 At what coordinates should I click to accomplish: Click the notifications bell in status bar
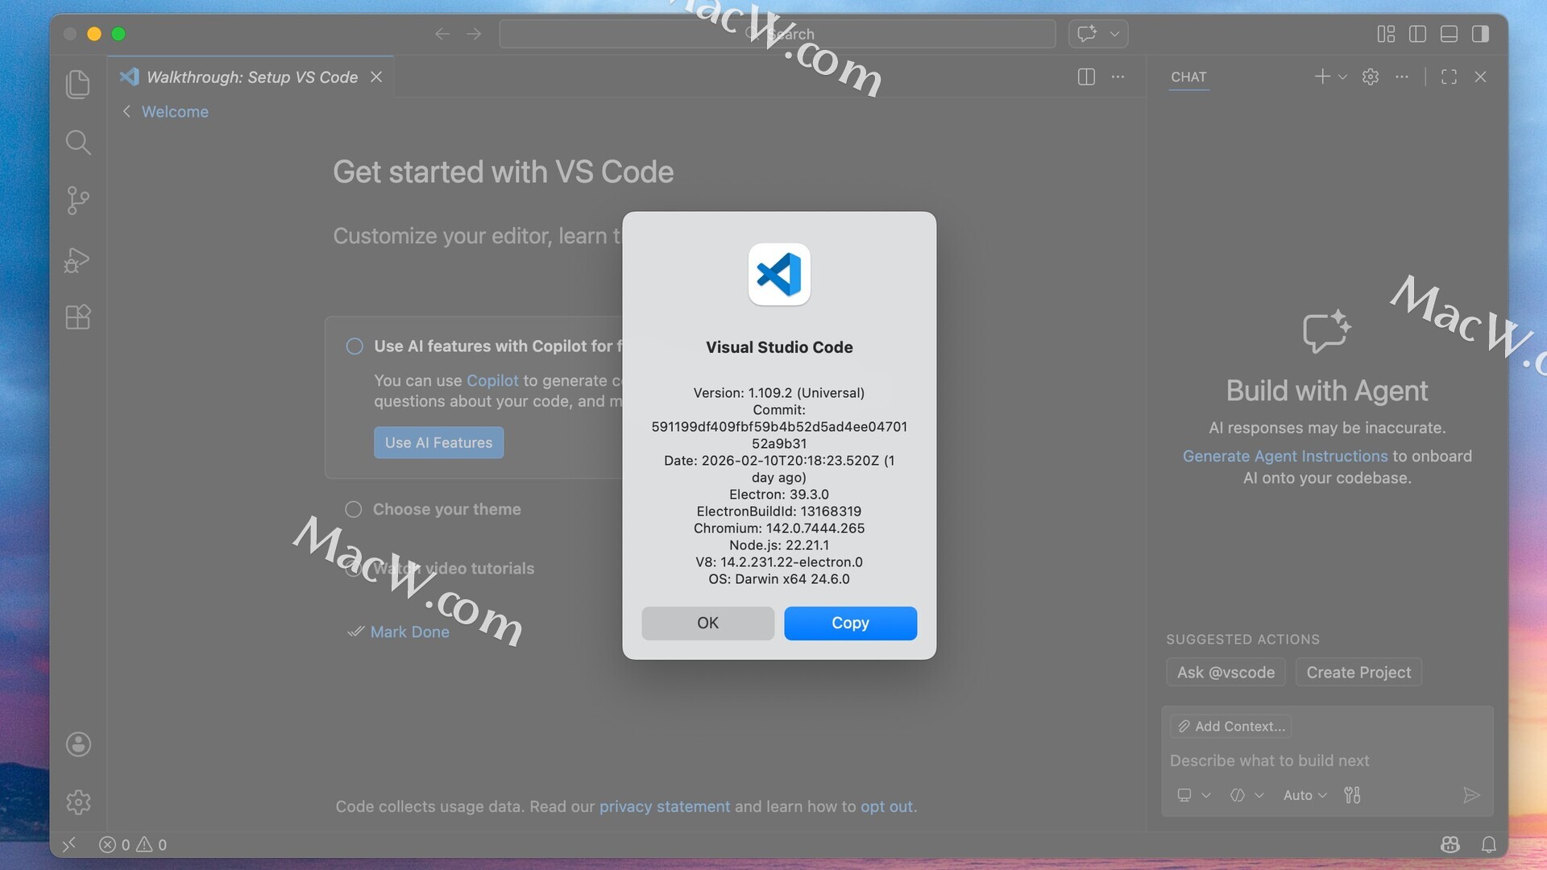point(1488,844)
